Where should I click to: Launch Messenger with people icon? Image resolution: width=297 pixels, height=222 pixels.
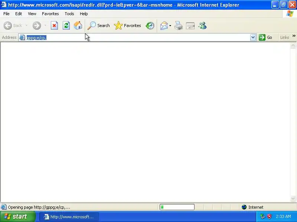(202, 26)
